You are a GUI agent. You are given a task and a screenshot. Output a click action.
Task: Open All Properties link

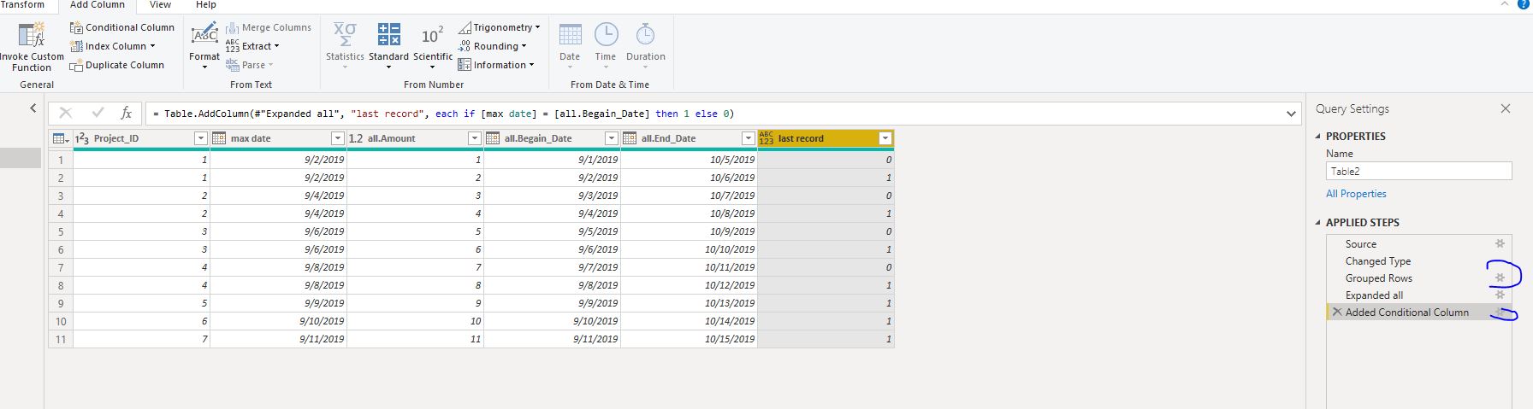1356,194
